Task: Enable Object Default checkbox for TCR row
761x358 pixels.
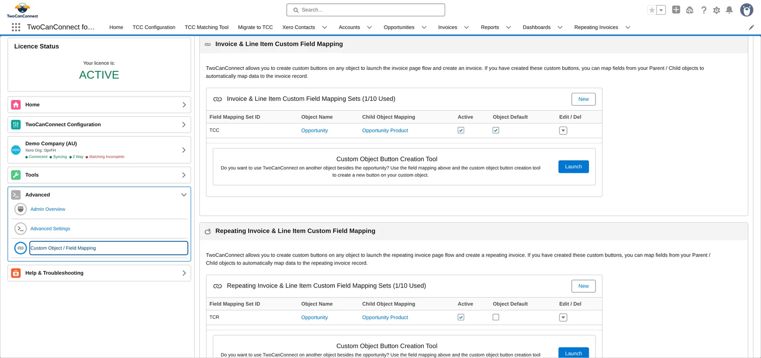Action: click(x=496, y=317)
